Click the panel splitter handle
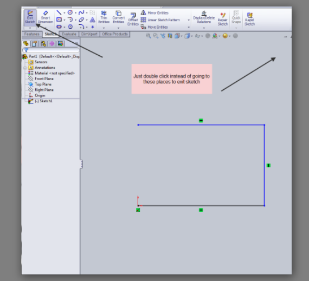This screenshot has width=309, height=281. [81, 164]
